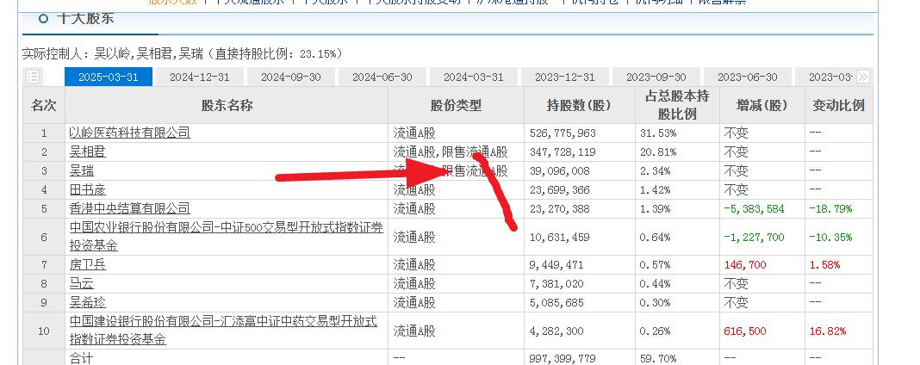Select the 2023-06-30 tab
The width and height of the screenshot is (920, 365).
click(x=748, y=77)
